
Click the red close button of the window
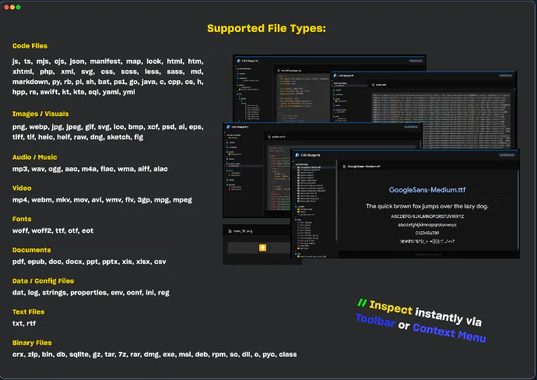pos(6,7)
